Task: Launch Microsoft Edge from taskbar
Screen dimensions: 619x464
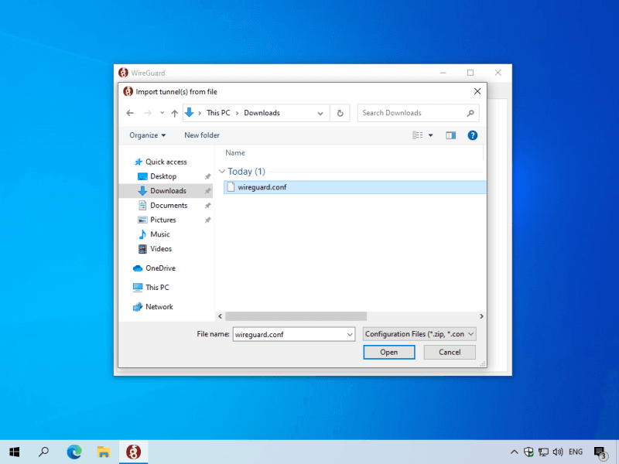Action: coord(74,452)
